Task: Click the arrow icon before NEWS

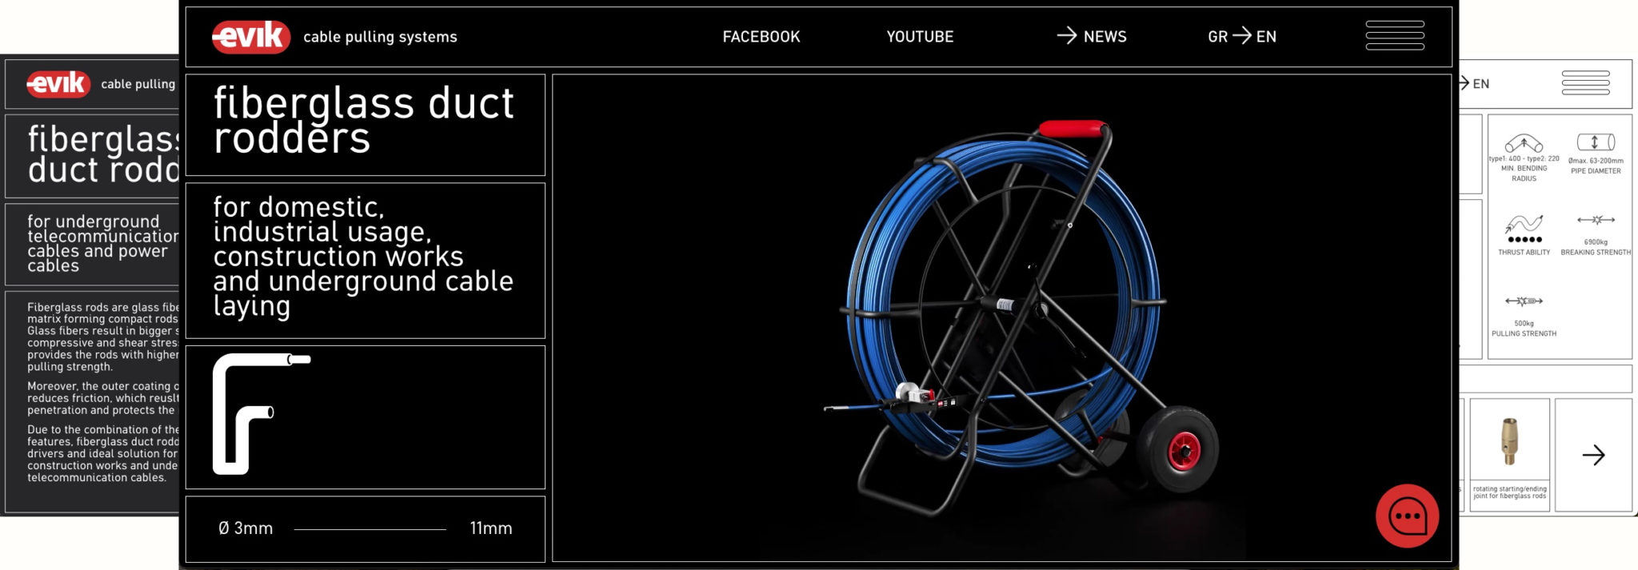Action: click(x=1067, y=36)
